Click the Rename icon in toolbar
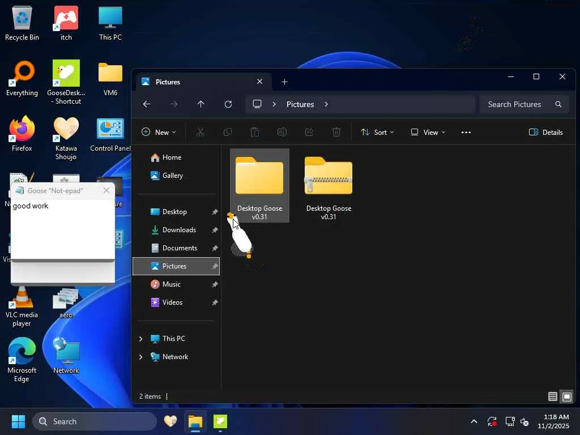 (282, 132)
